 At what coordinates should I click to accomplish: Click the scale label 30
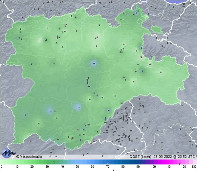[47, 167]
